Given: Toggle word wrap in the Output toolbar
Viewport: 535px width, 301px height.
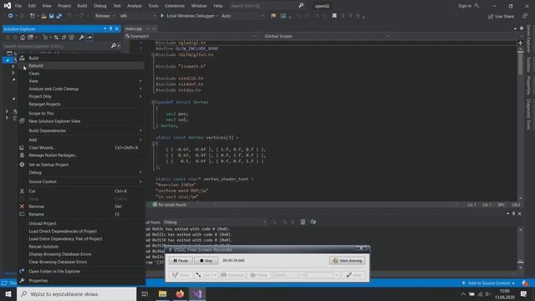Looking at the screenshot, I should [313, 222].
